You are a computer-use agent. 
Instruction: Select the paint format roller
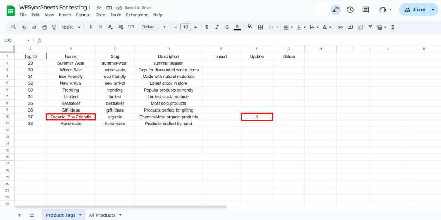(54, 27)
